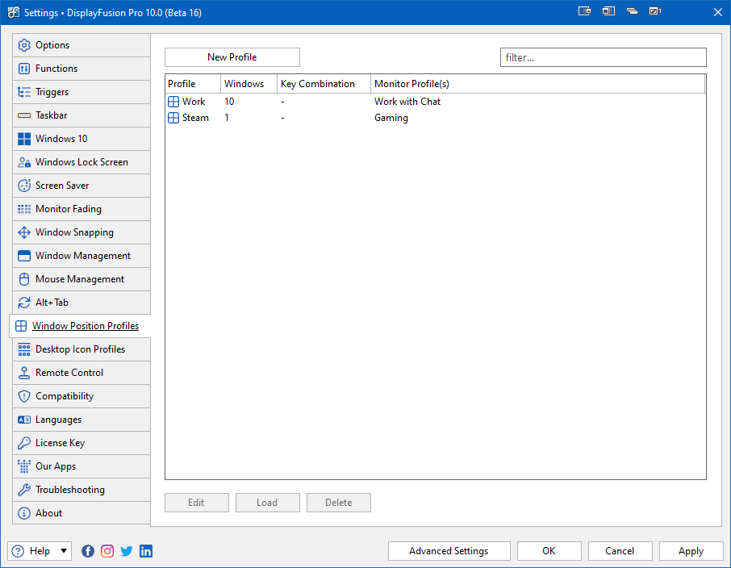731x568 pixels.
Task: Sort list by Profile column header
Action: pos(192,84)
